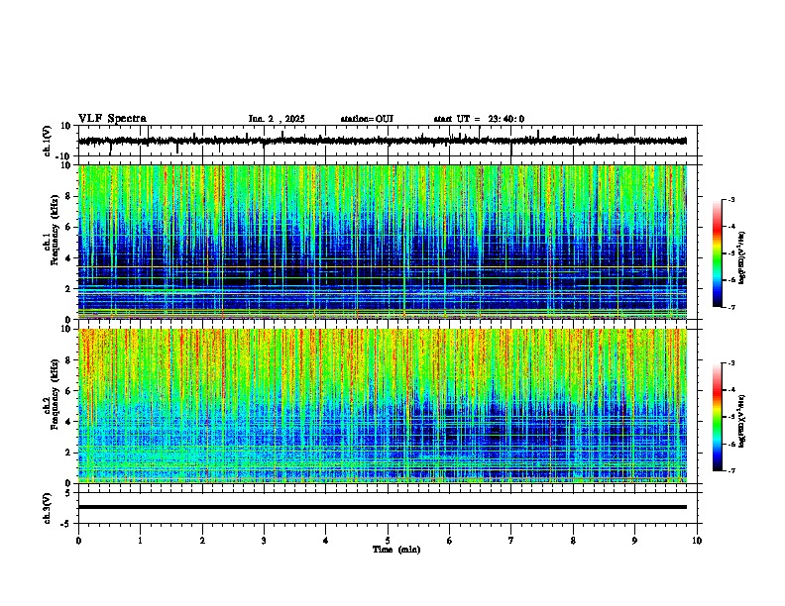This screenshot has height=606, width=785.
Task: Click inside the ch.2 spectrogram panel
Action: [x=383, y=406]
